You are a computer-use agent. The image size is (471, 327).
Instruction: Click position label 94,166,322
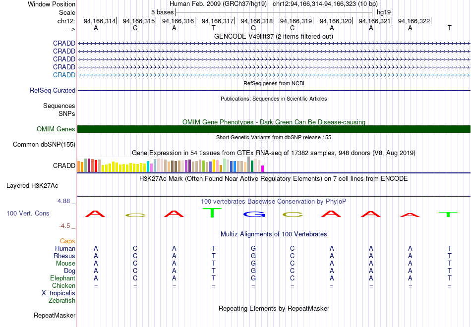[x=414, y=21]
